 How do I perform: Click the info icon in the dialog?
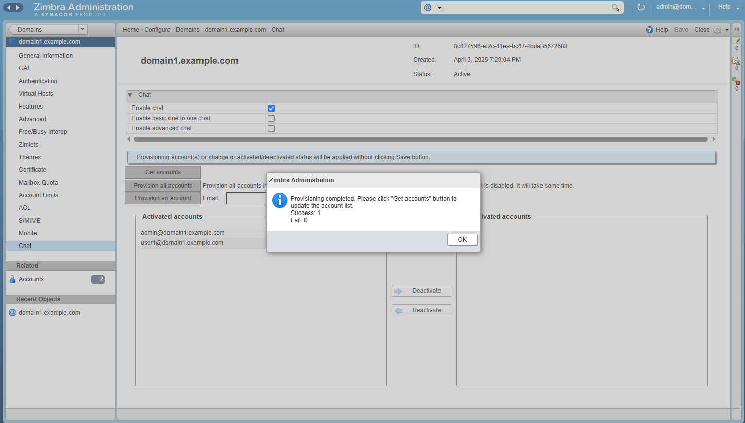click(x=280, y=200)
